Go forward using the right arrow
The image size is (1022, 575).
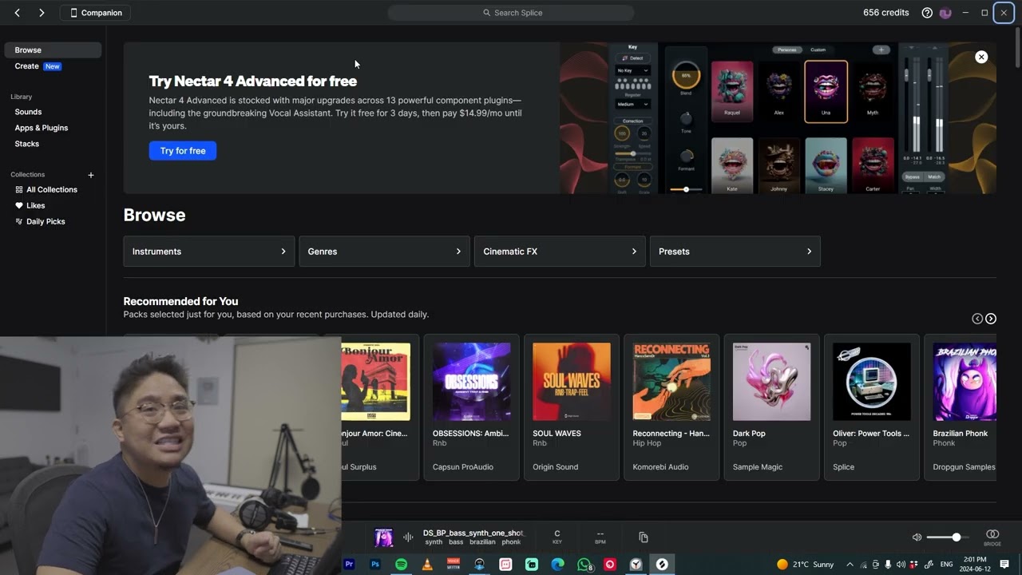[x=42, y=13]
